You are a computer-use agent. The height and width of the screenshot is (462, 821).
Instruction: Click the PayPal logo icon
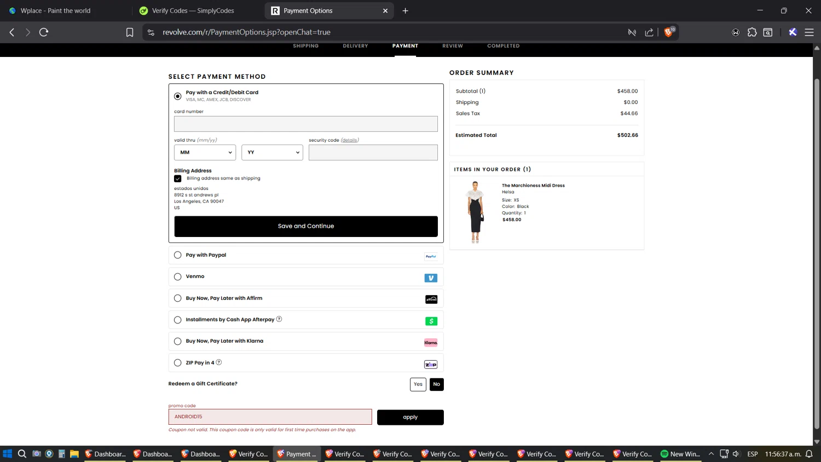(431, 256)
